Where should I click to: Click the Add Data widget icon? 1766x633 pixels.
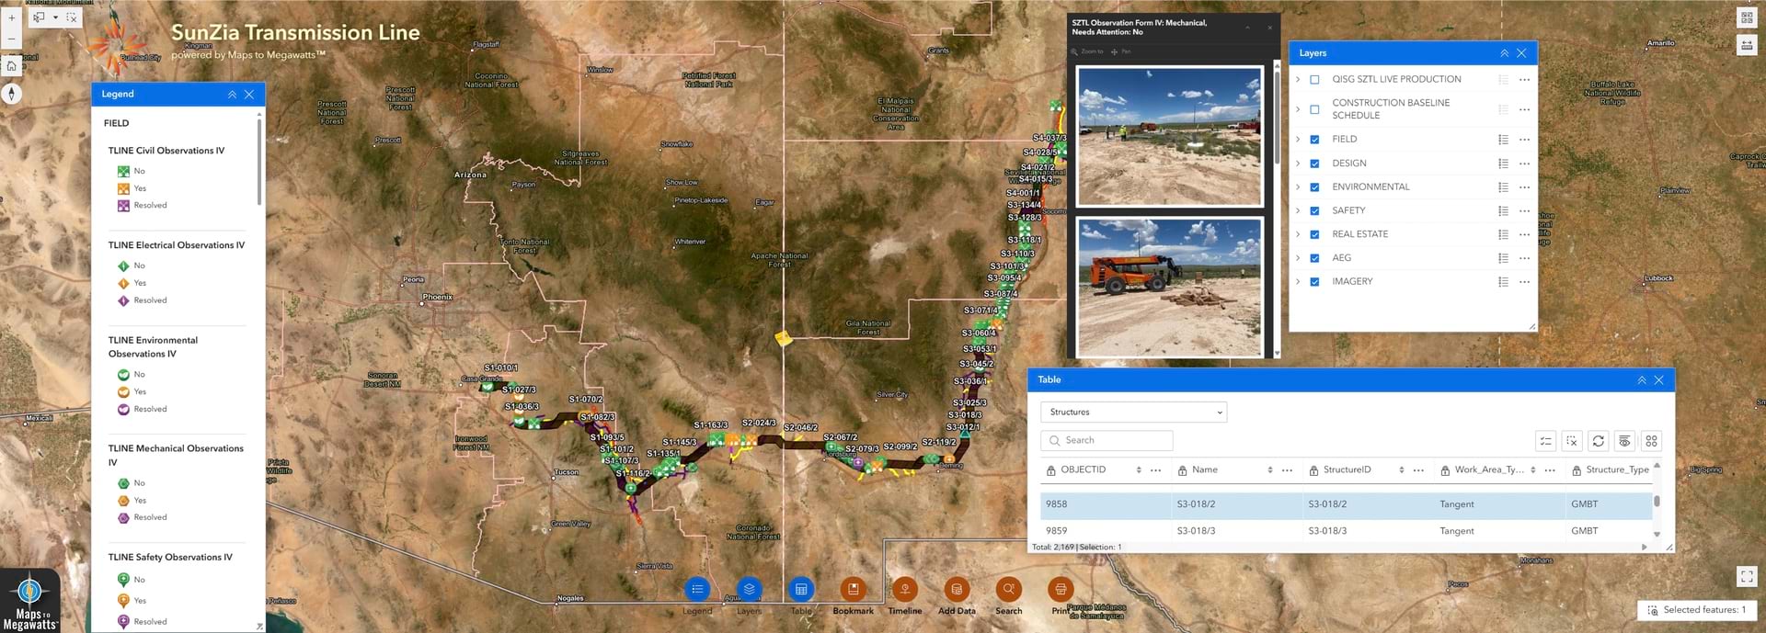(957, 589)
